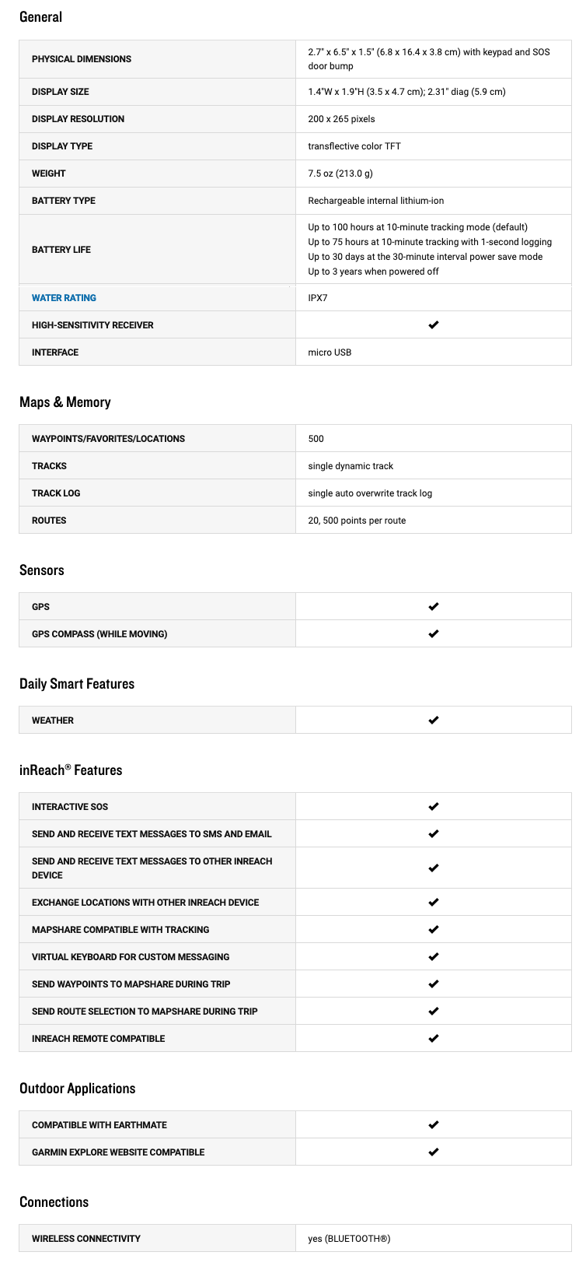579x1266 pixels.
Task: Click the Mapshare Compatible with Tracking checkmark
Action: pyautogui.click(x=434, y=930)
